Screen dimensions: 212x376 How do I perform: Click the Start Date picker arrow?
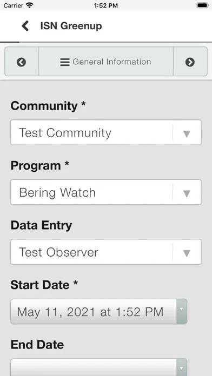pos(182,311)
